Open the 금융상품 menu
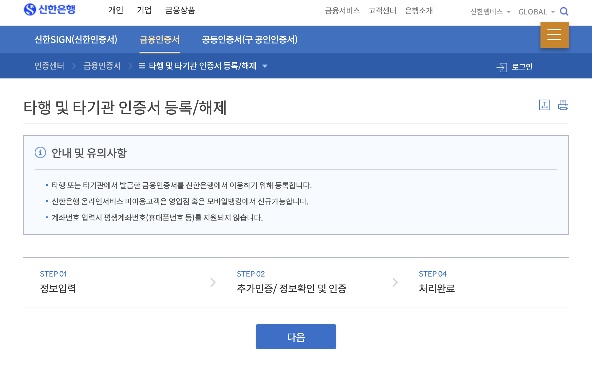 [x=180, y=10]
